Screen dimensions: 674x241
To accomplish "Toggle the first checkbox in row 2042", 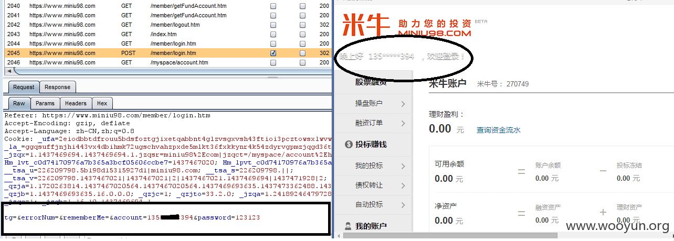I will click(x=273, y=25).
